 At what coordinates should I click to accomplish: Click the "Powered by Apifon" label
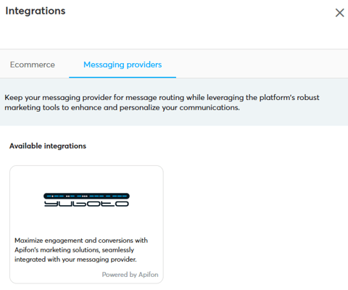pyautogui.click(x=130, y=275)
